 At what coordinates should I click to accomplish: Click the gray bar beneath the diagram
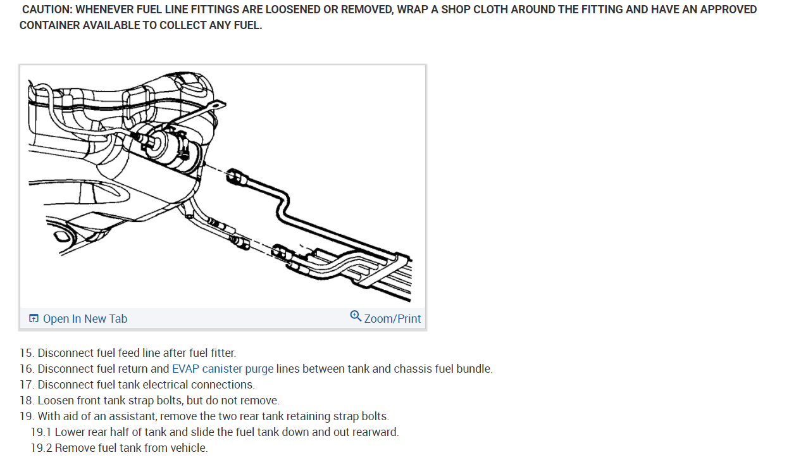(x=223, y=318)
